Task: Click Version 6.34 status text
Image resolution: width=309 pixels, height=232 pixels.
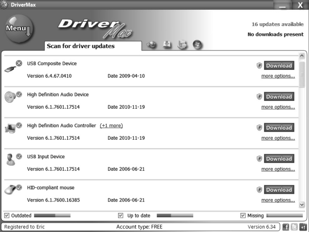Action: click(262, 227)
